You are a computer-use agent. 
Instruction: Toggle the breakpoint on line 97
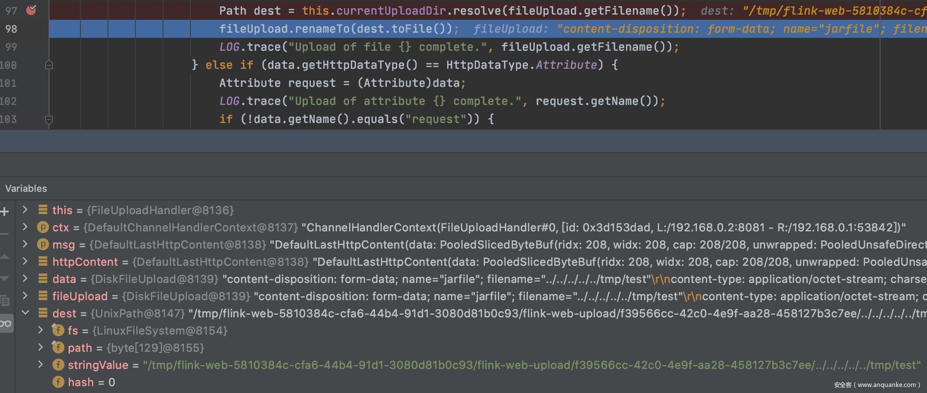click(31, 10)
